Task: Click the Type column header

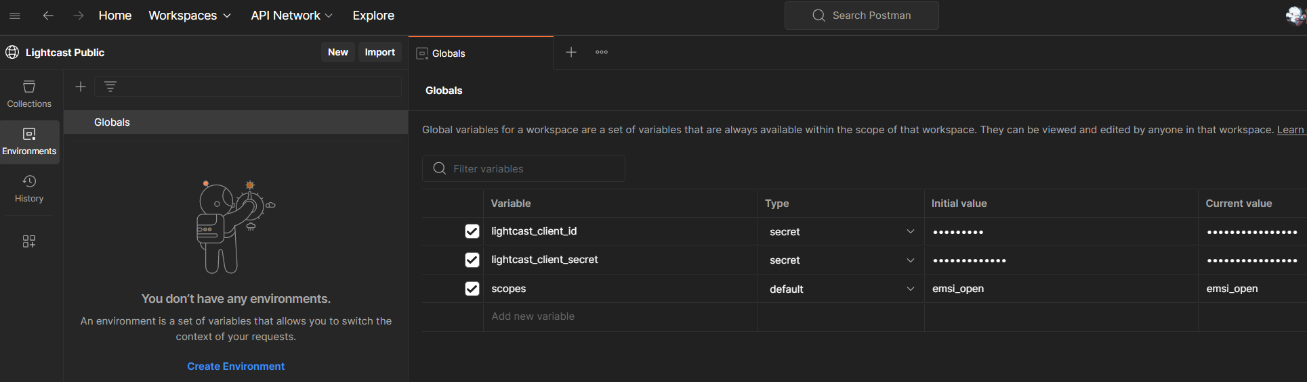Action: coord(777,204)
